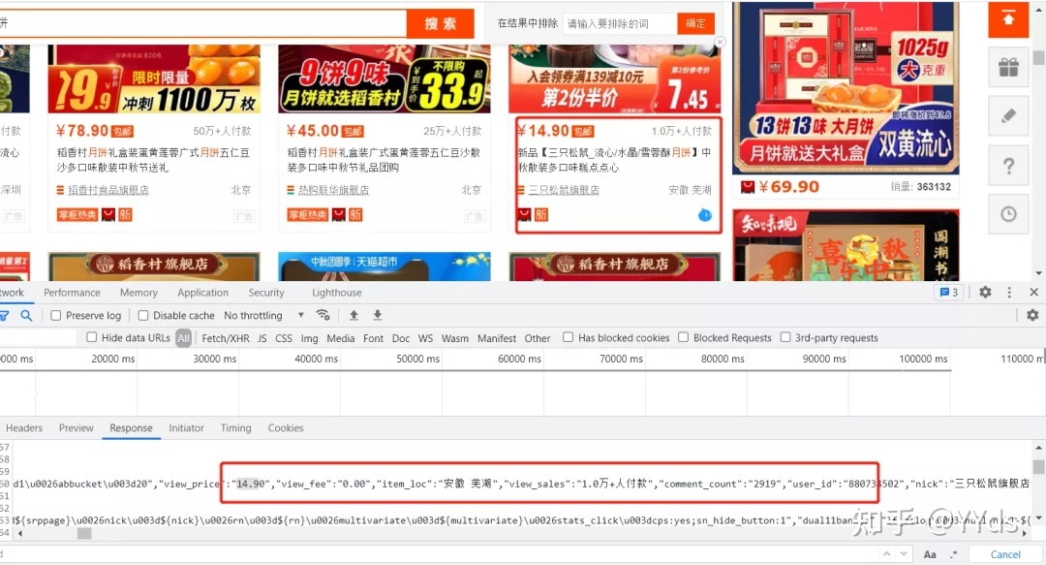Viewport: 1046px width, 565px height.
Task: Switch to the Performance DevTools tab
Action: [72, 293]
